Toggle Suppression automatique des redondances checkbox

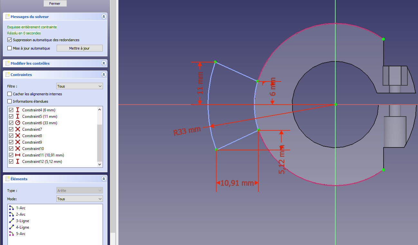[x=9, y=40]
